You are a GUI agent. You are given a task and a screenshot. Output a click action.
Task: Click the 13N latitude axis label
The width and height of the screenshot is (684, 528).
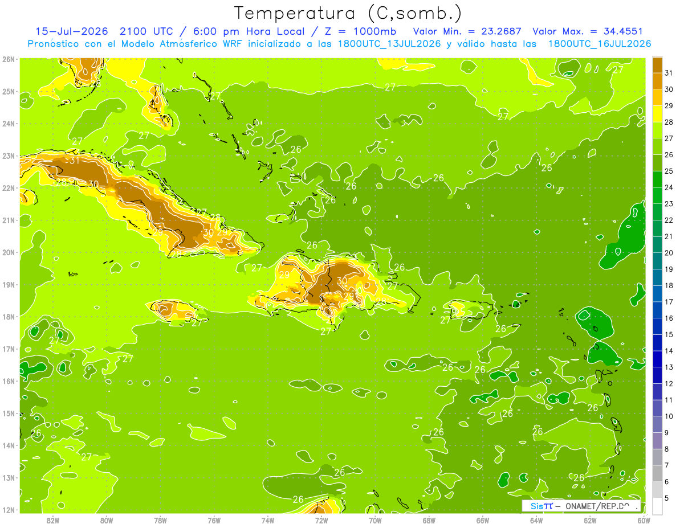point(9,477)
